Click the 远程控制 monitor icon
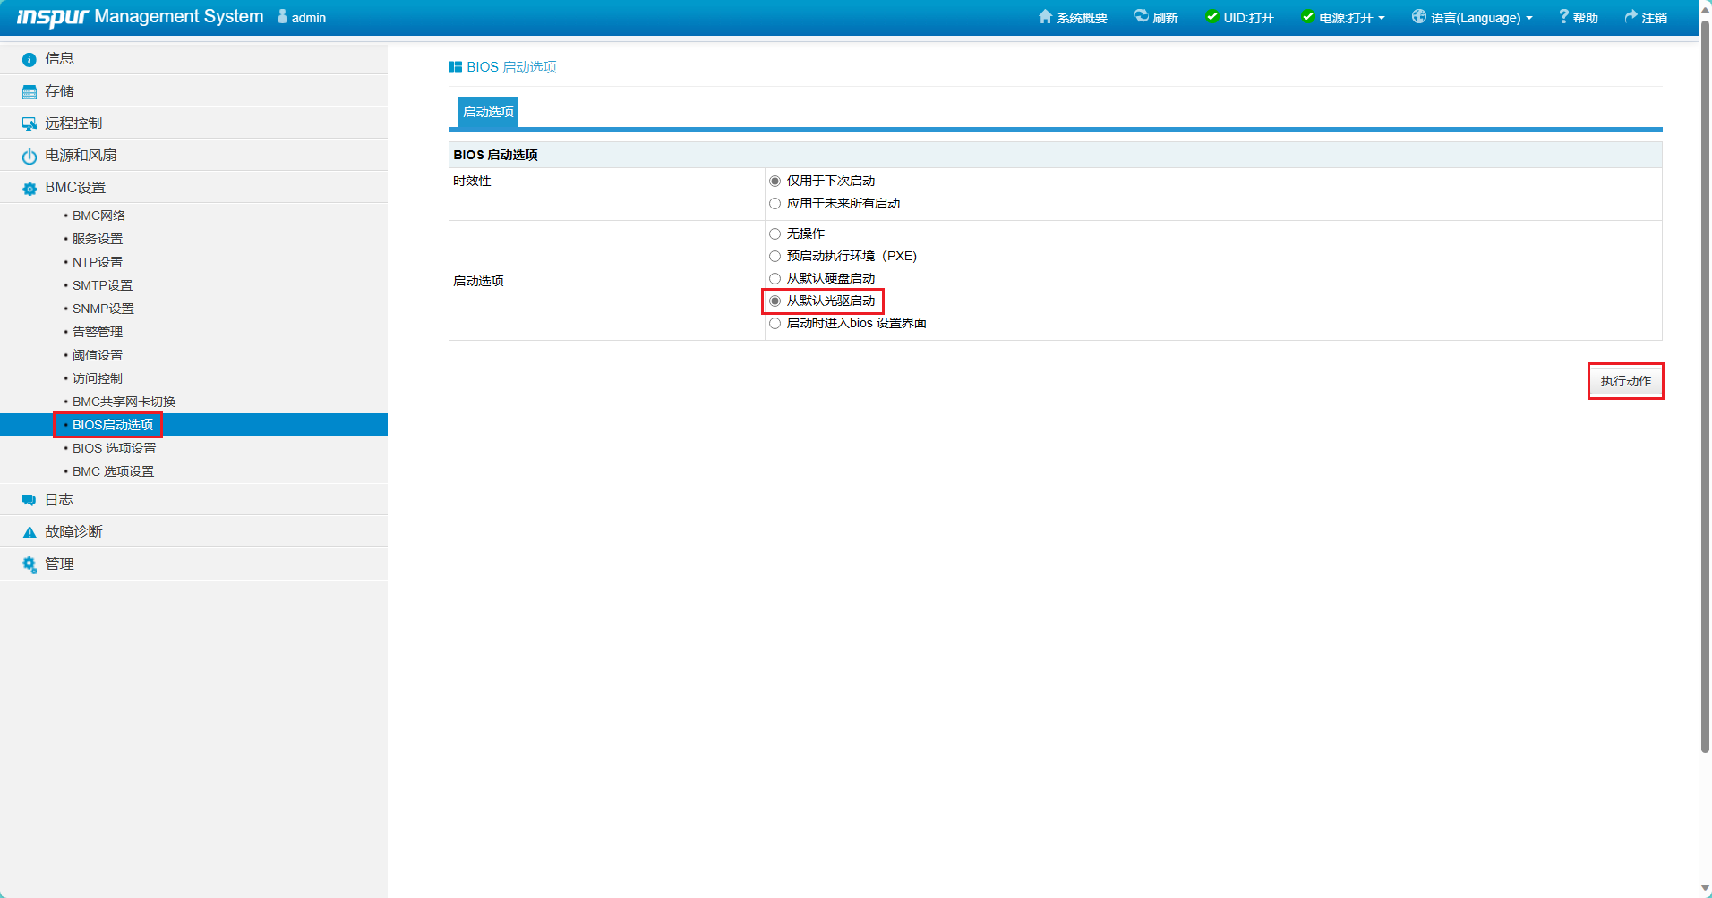1712x898 pixels. coord(30,124)
